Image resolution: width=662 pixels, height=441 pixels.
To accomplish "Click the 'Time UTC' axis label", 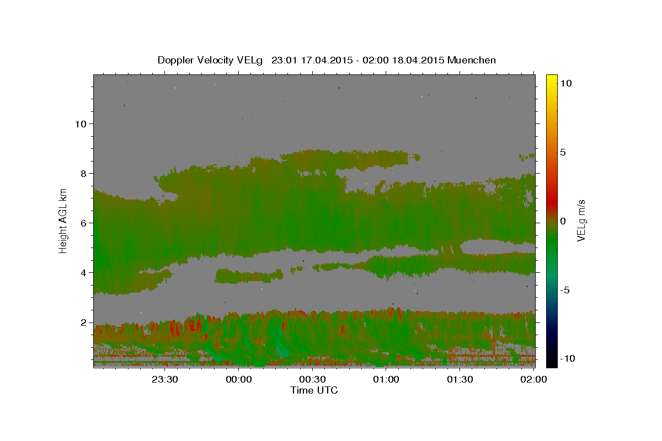I will coord(314,390).
